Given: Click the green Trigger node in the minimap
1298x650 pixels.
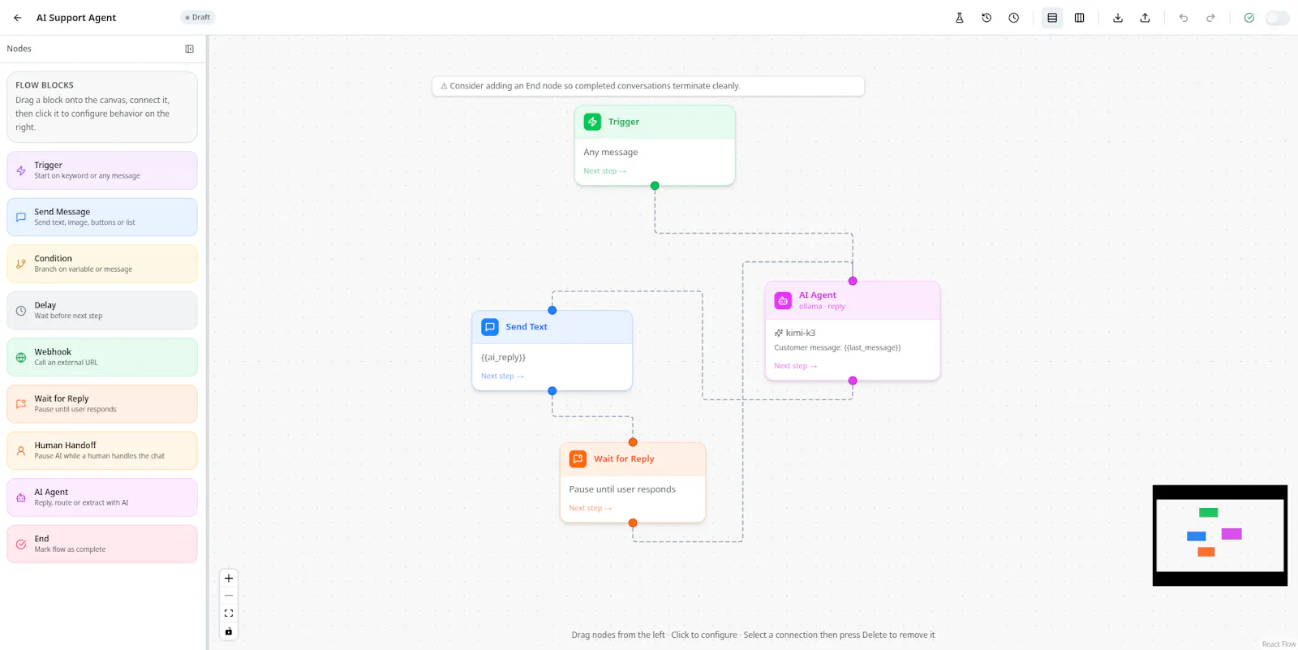Looking at the screenshot, I should [x=1209, y=513].
